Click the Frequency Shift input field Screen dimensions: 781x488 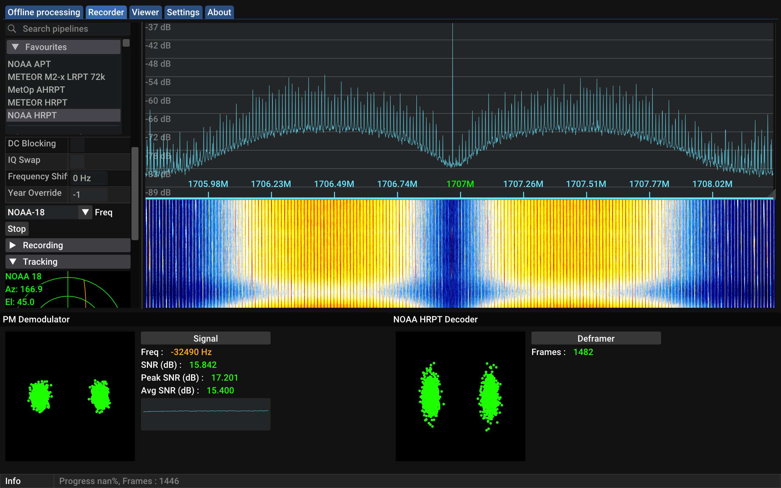[89, 178]
